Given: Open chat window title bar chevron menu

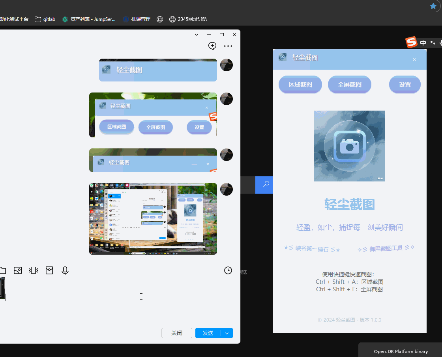Looking at the screenshot, I should click(x=197, y=35).
